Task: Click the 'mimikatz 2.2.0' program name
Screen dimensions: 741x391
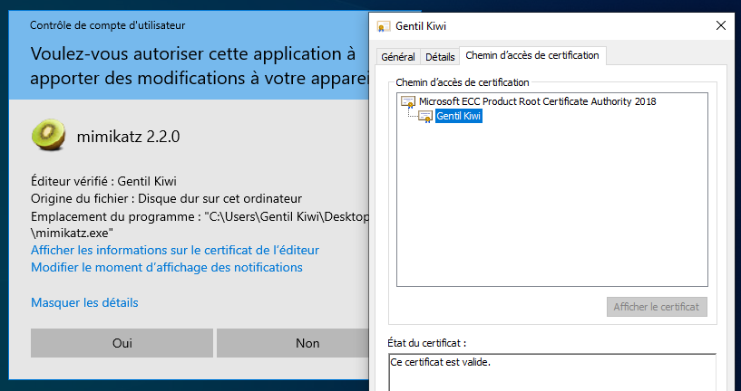Action: pyautogui.click(x=128, y=137)
